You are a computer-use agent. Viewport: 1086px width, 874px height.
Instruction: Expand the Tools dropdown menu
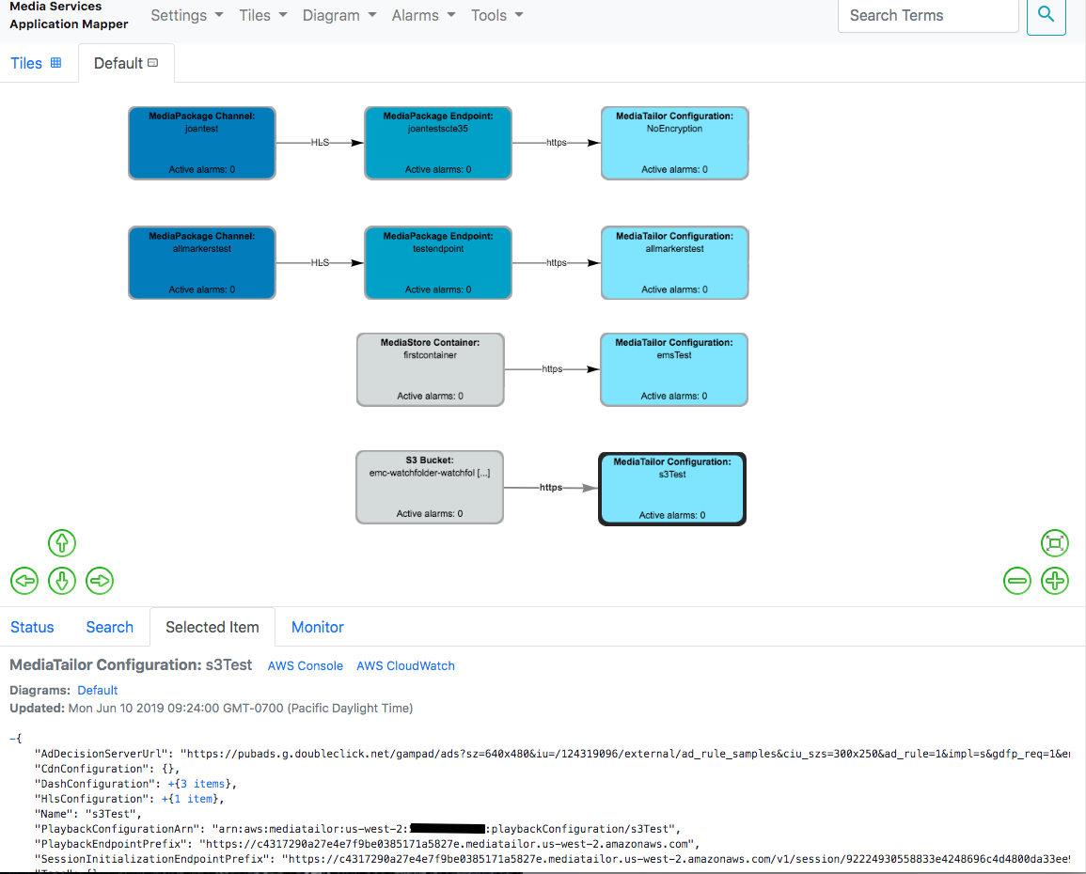(x=496, y=15)
